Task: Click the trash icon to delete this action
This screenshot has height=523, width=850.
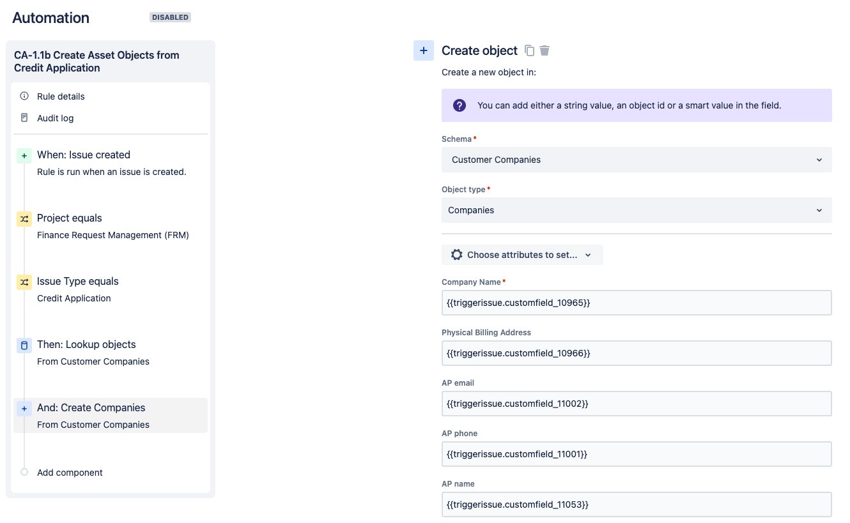Action: coord(544,50)
